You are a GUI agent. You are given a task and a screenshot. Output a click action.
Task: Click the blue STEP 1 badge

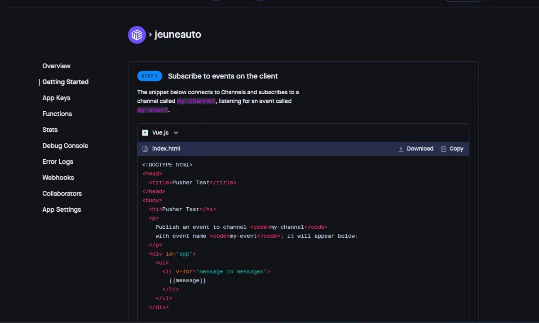pyautogui.click(x=150, y=76)
